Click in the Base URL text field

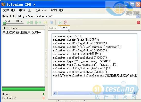[x=77, y=16]
